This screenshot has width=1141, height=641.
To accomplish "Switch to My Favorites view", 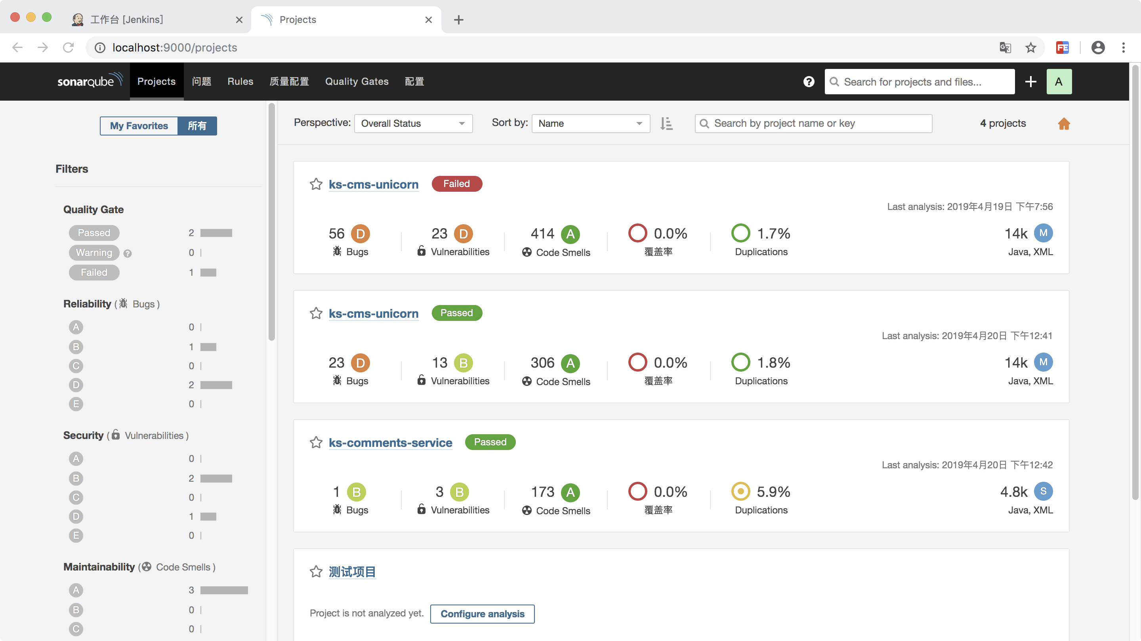I will click(x=139, y=126).
